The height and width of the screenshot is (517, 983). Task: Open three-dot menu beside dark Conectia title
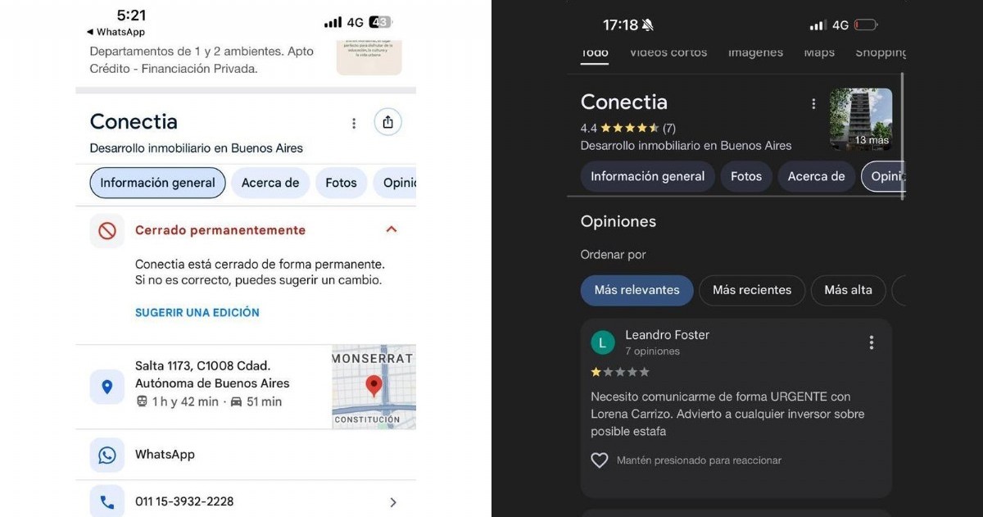tap(813, 104)
